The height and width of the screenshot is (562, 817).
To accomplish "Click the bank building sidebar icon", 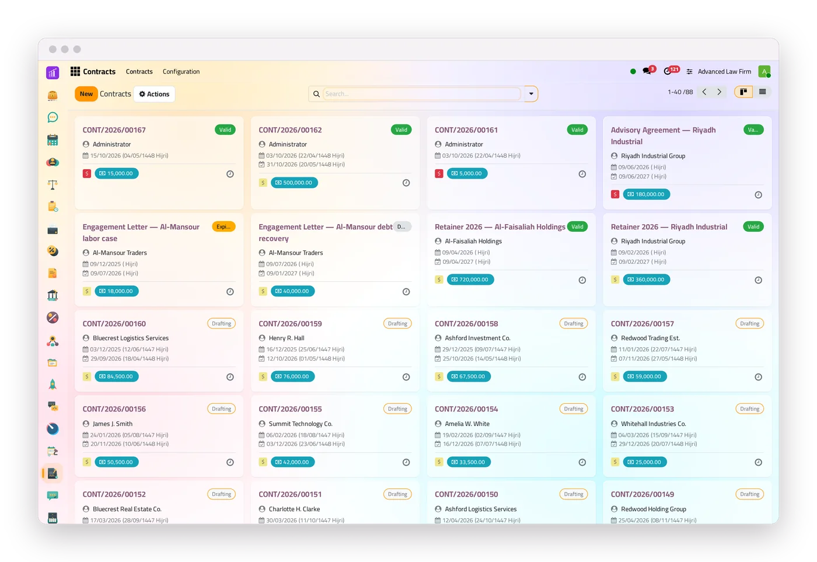I will (53, 295).
